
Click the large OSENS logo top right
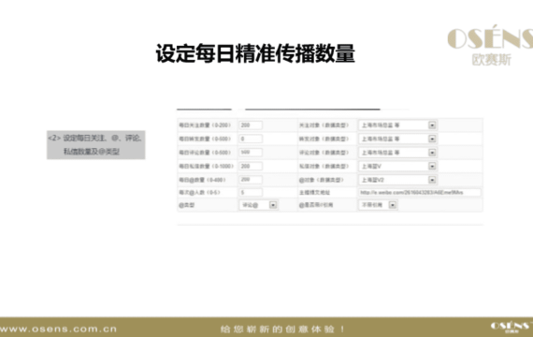coord(490,45)
